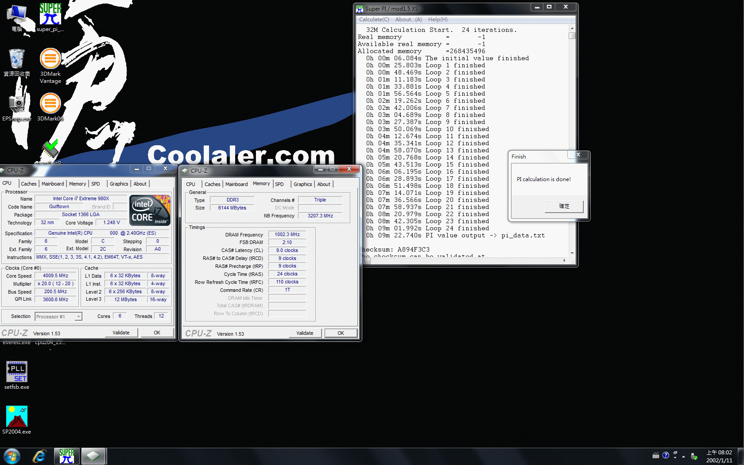Image resolution: width=744 pixels, height=465 pixels.
Task: Click OK in the left CPU-Z window
Action: coord(157,333)
